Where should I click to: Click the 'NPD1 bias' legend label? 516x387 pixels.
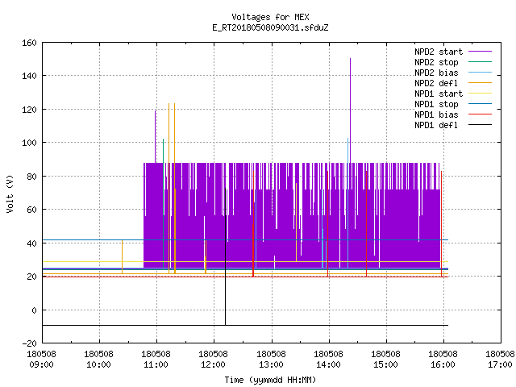[436, 114]
